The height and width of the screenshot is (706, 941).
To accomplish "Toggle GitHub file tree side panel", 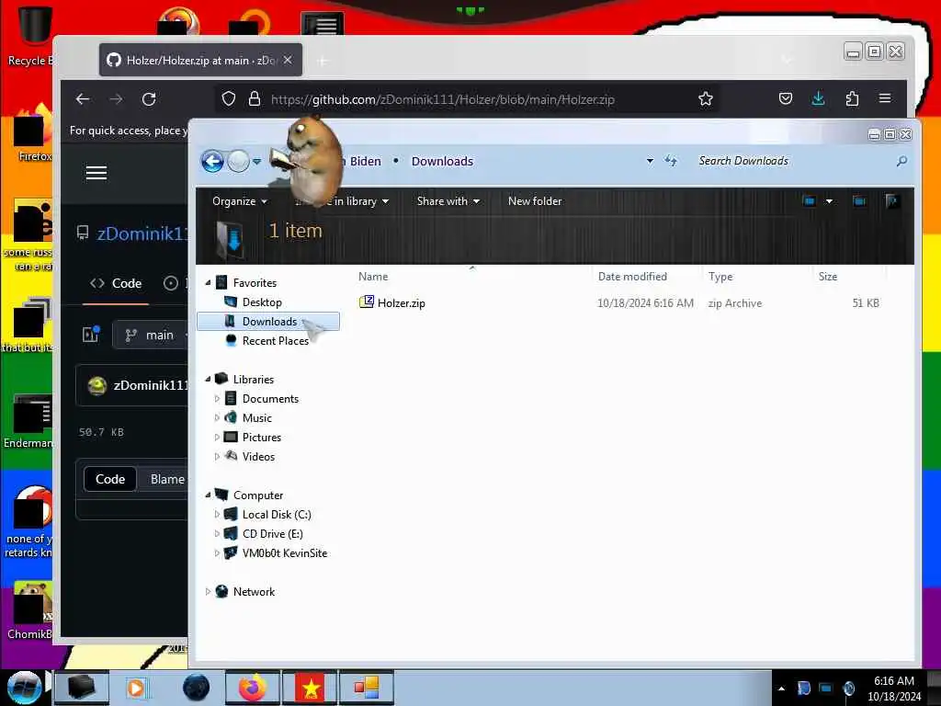I will pyautogui.click(x=91, y=335).
